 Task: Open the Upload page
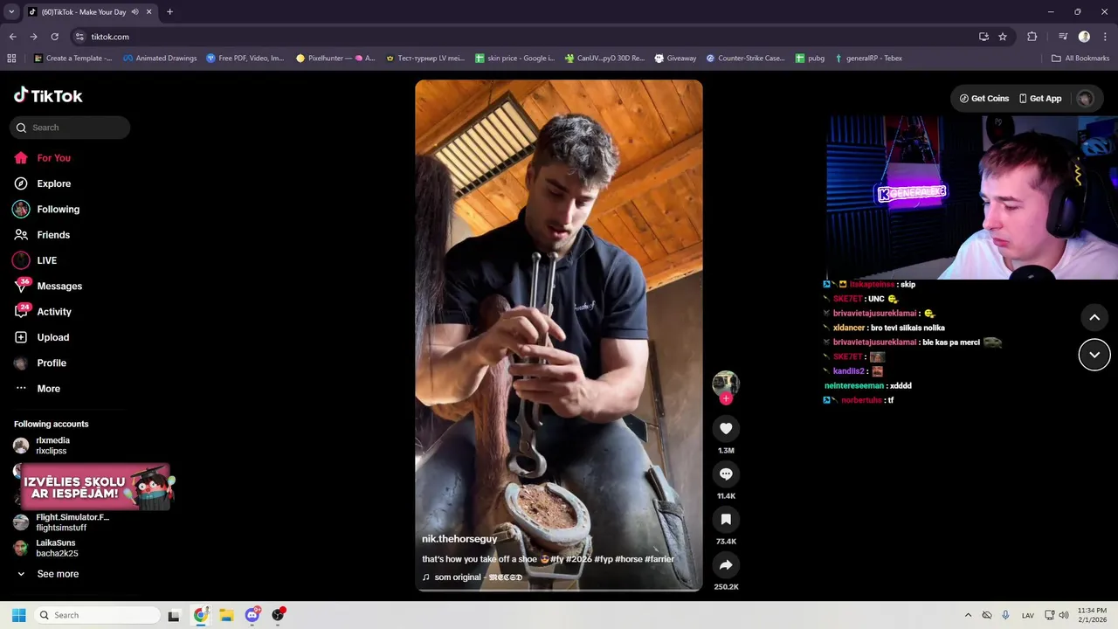(42, 337)
